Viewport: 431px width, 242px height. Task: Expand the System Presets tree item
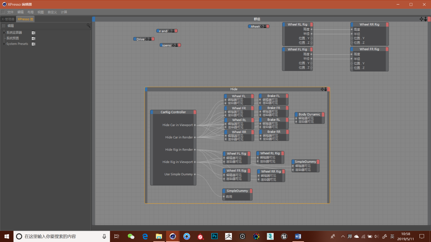point(4,44)
